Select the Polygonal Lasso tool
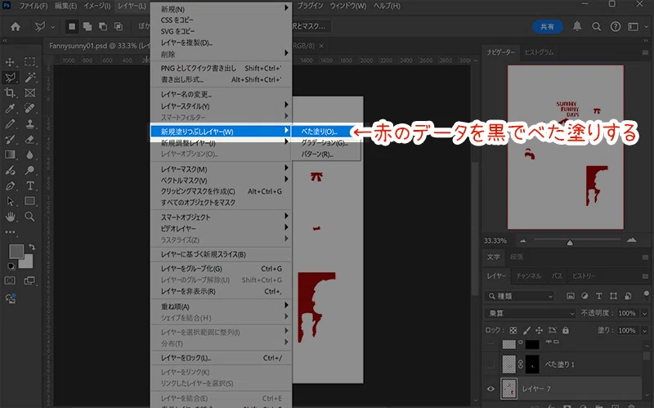Image resolution: width=654 pixels, height=408 pixels. click(x=10, y=77)
